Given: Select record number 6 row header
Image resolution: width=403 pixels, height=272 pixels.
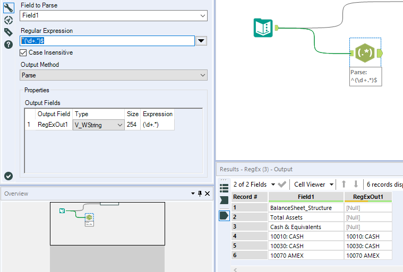Looking at the screenshot, I should 250,256.
